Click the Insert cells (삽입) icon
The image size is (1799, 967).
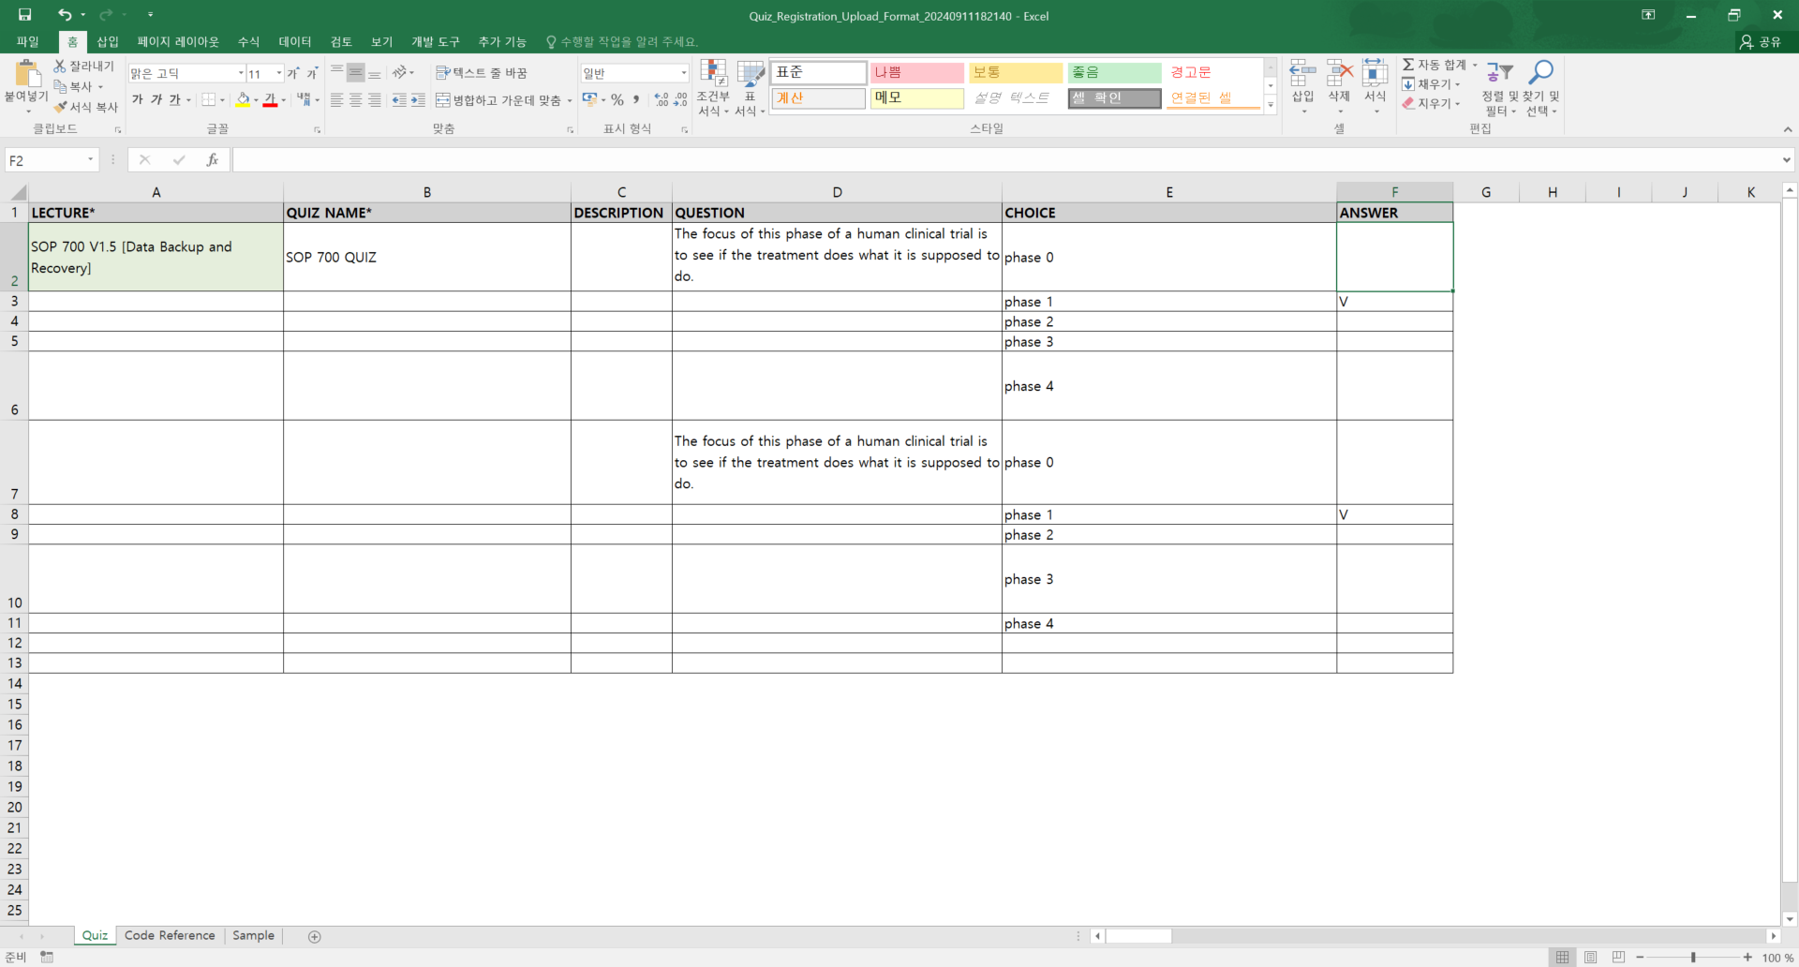click(1302, 75)
